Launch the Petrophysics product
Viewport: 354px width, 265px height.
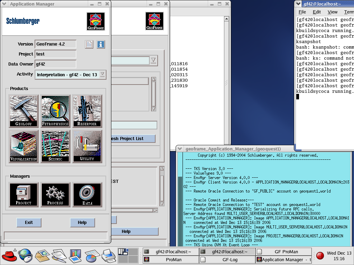tap(55, 111)
